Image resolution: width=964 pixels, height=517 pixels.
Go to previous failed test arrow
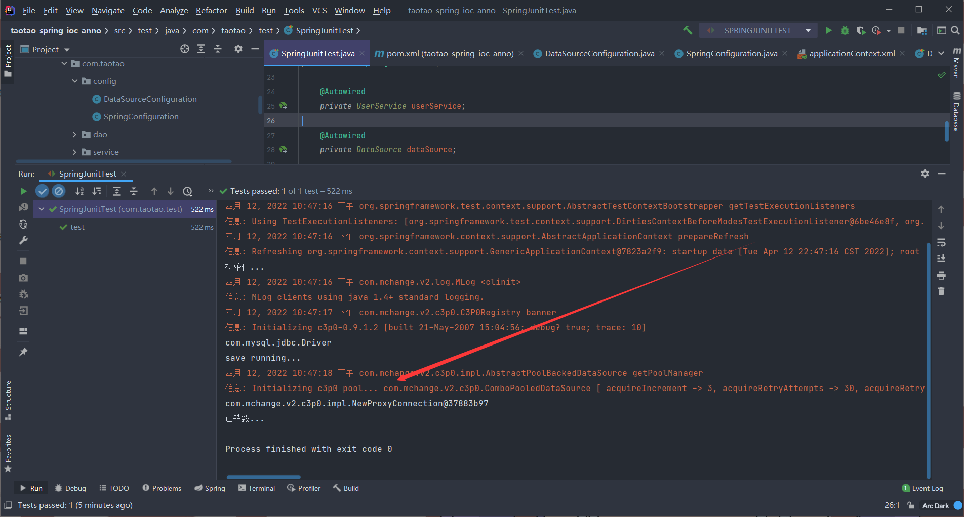point(154,191)
